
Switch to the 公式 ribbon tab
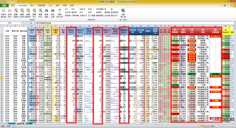(x=50, y=5)
